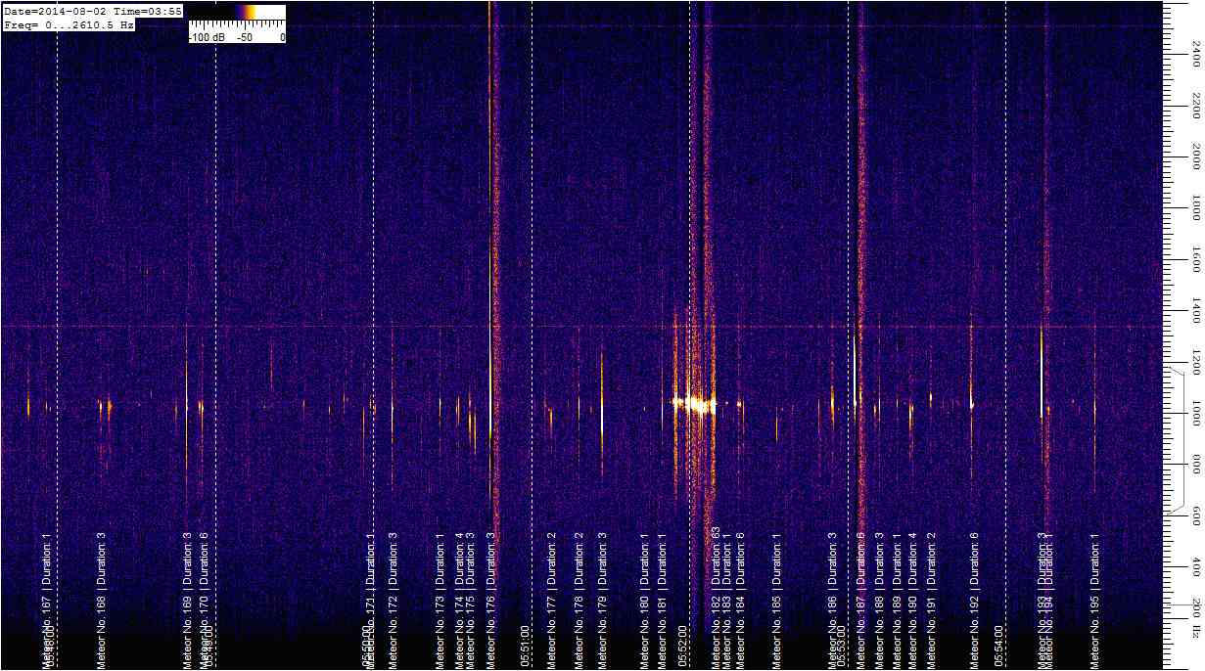Select the Meteor No. 187 label
1205x671 pixels.
pyautogui.click(x=860, y=600)
